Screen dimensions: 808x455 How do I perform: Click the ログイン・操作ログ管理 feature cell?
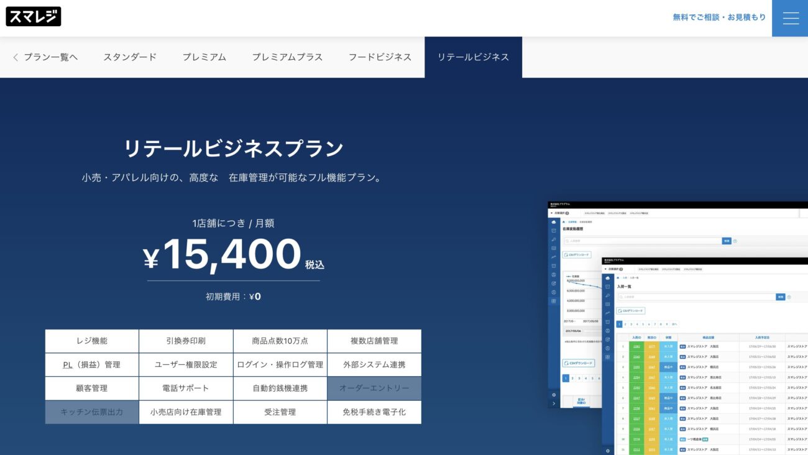280,365
